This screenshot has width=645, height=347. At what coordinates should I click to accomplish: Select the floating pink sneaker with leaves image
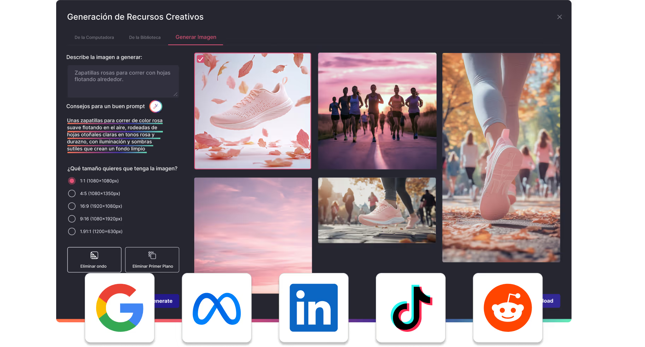coord(253,111)
